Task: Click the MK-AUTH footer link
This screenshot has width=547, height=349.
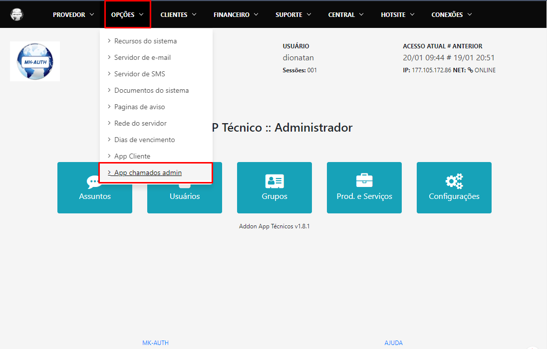Action: tap(155, 343)
